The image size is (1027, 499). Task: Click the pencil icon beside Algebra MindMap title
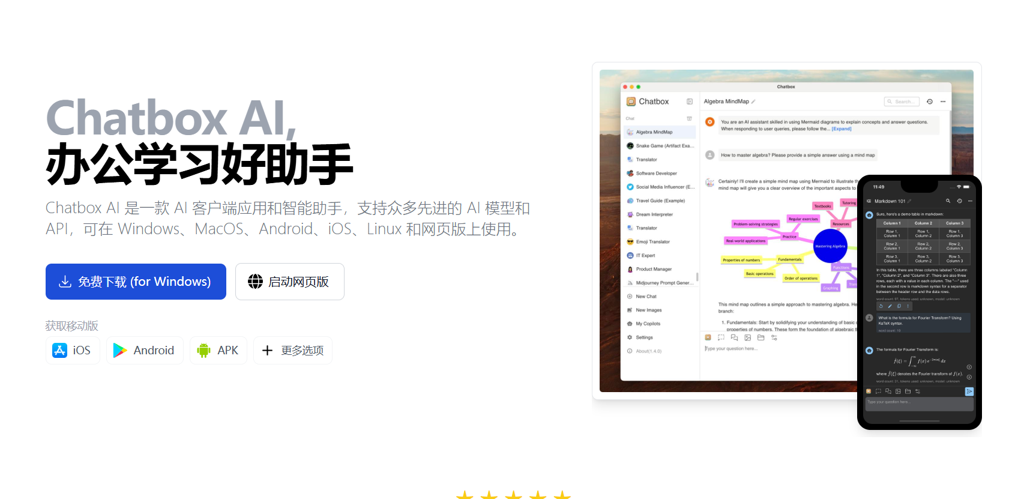pyautogui.click(x=753, y=101)
